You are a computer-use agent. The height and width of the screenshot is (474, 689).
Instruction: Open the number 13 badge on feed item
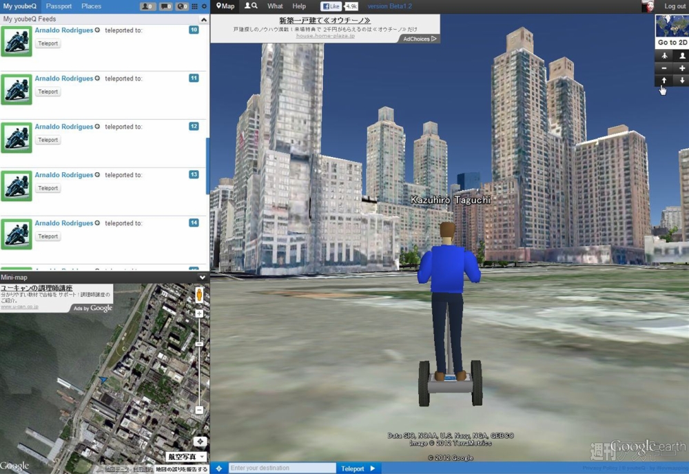point(194,175)
